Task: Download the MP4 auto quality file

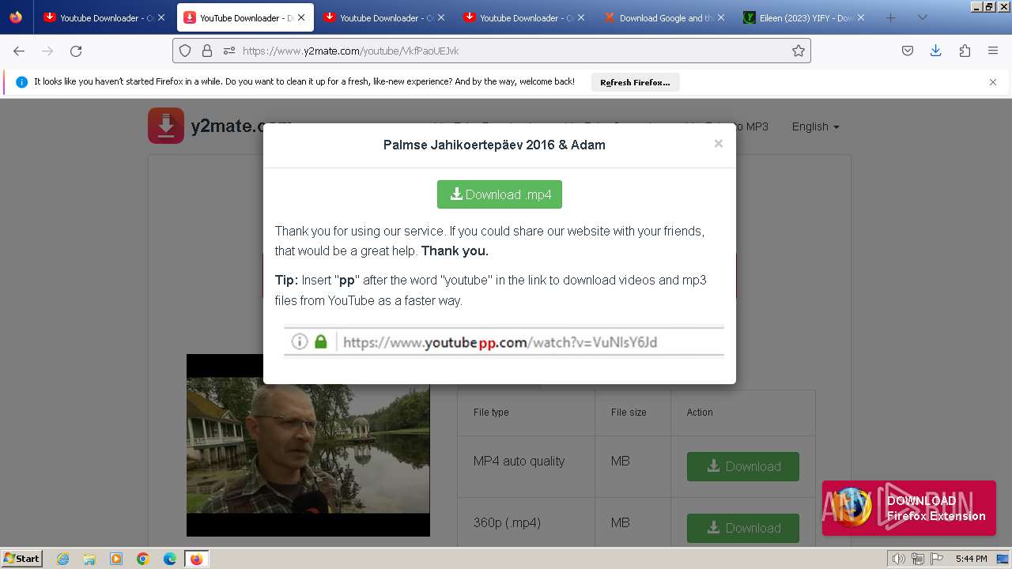Action: point(743,466)
